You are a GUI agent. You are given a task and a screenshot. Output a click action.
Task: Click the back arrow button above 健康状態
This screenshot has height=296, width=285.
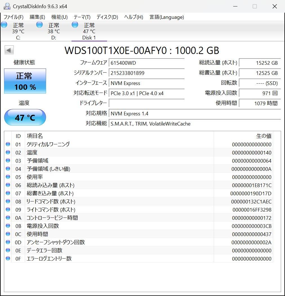pyautogui.click(x=9, y=50)
